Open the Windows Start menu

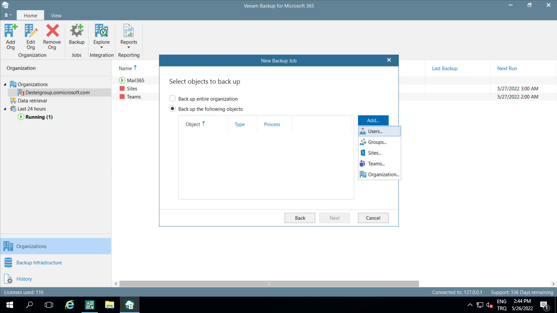[x=9, y=305]
